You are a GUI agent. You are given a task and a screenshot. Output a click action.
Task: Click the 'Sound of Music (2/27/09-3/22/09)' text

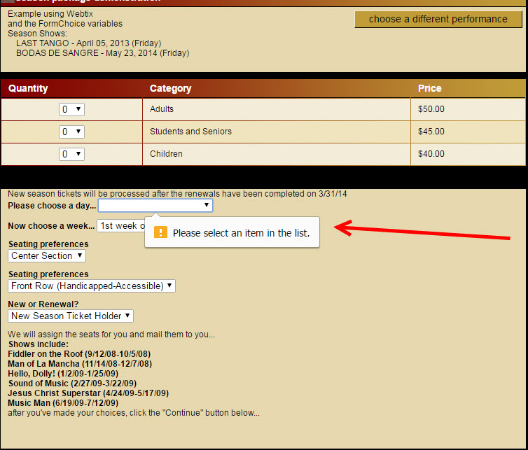[72, 384]
